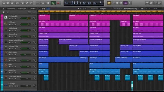The height and width of the screenshot is (92, 164).
Task: Click the global tracks button above track headers
Action: click(29, 12)
